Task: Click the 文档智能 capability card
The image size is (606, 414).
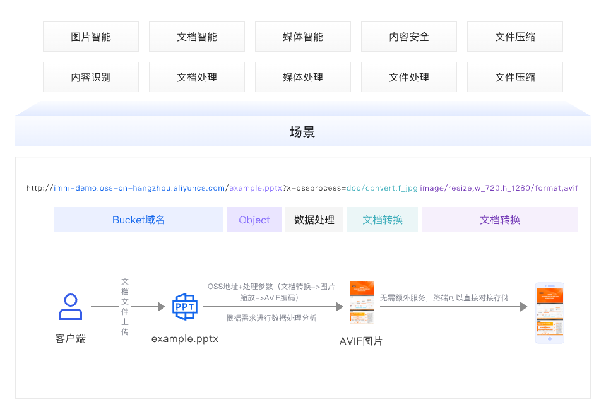Action: [x=196, y=37]
